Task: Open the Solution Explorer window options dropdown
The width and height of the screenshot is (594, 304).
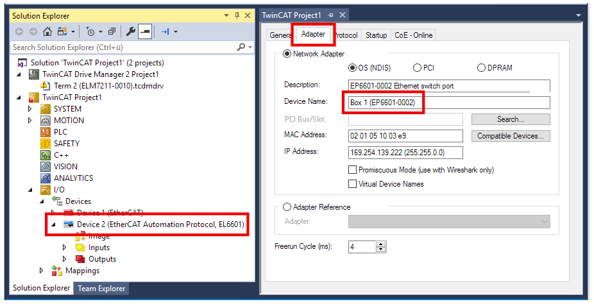Action: [226, 15]
